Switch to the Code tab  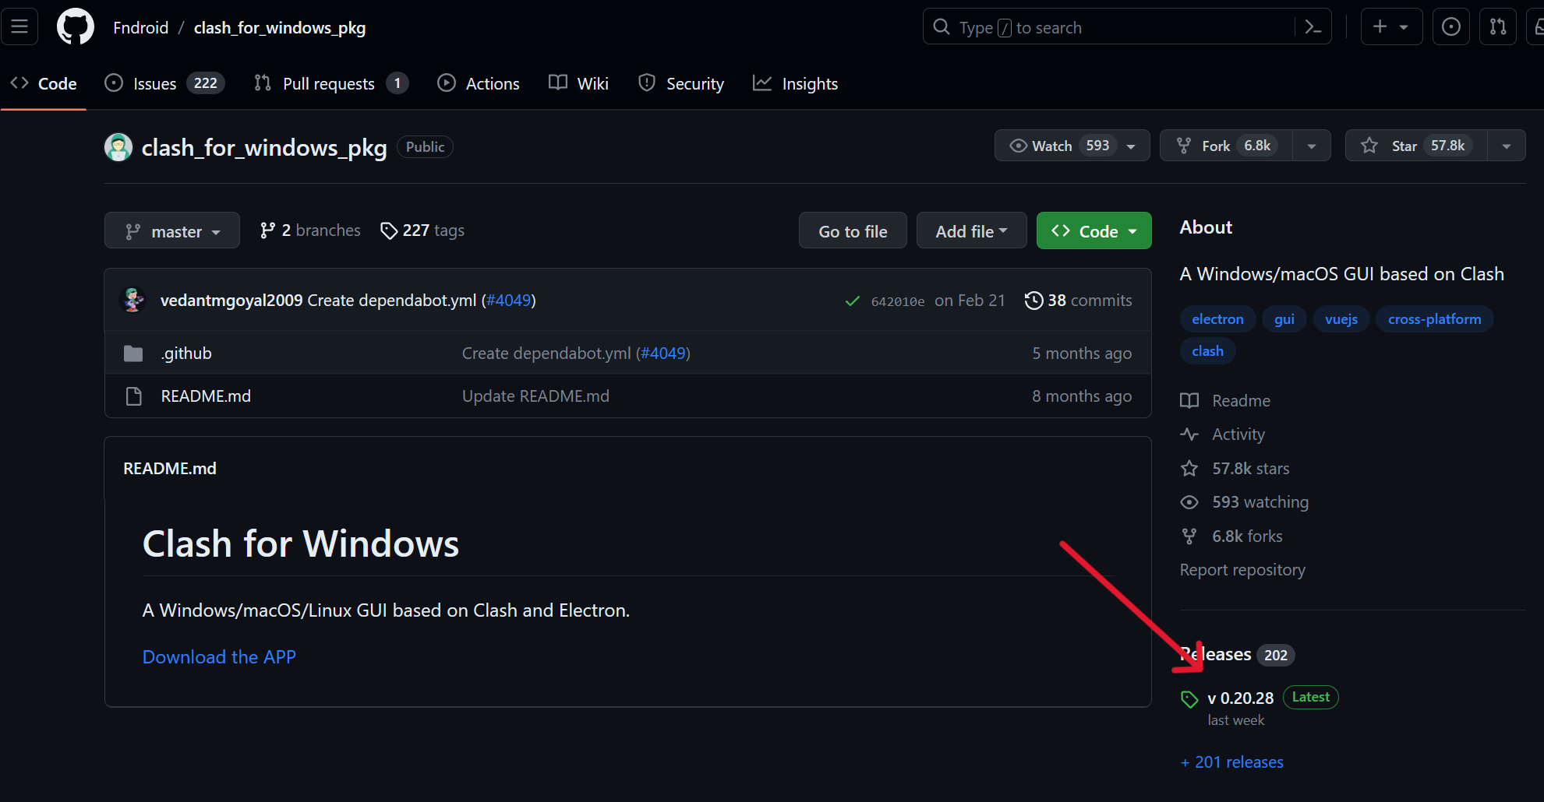point(44,83)
